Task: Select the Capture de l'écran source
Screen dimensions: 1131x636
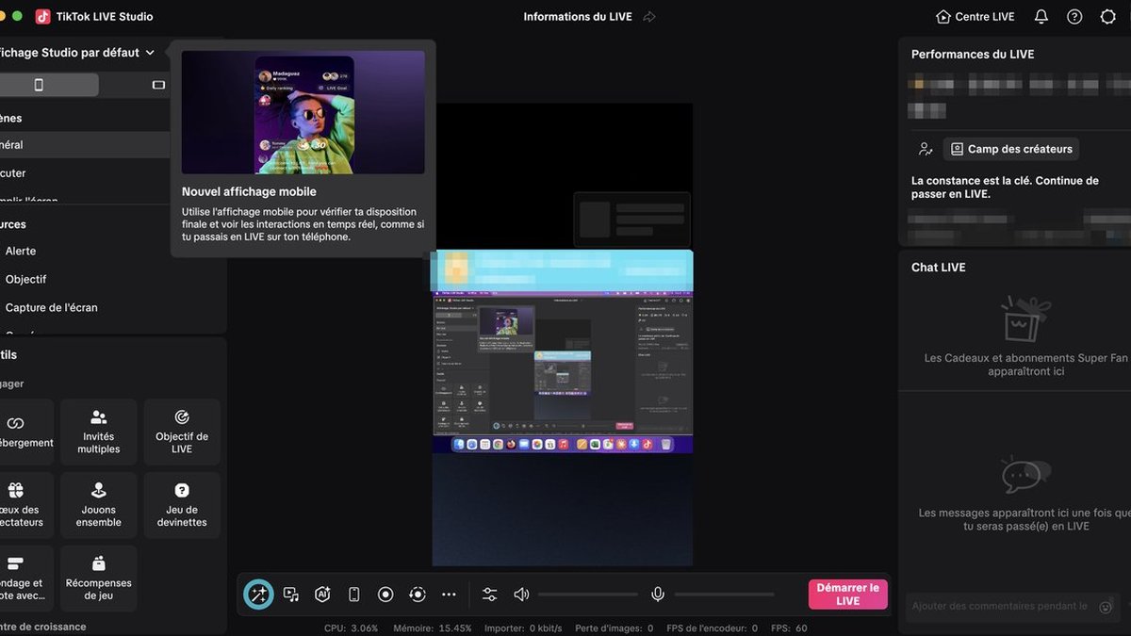Action: point(51,307)
